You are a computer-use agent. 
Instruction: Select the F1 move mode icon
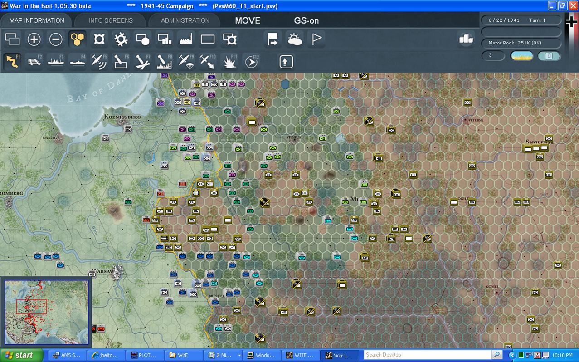(x=12, y=62)
